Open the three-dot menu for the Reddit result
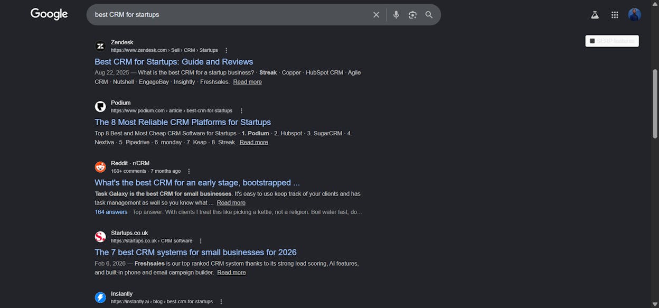This screenshot has height=308, width=659. pyautogui.click(x=189, y=171)
